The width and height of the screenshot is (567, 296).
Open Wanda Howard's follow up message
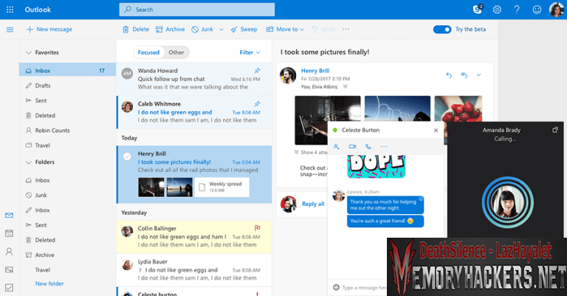194,79
